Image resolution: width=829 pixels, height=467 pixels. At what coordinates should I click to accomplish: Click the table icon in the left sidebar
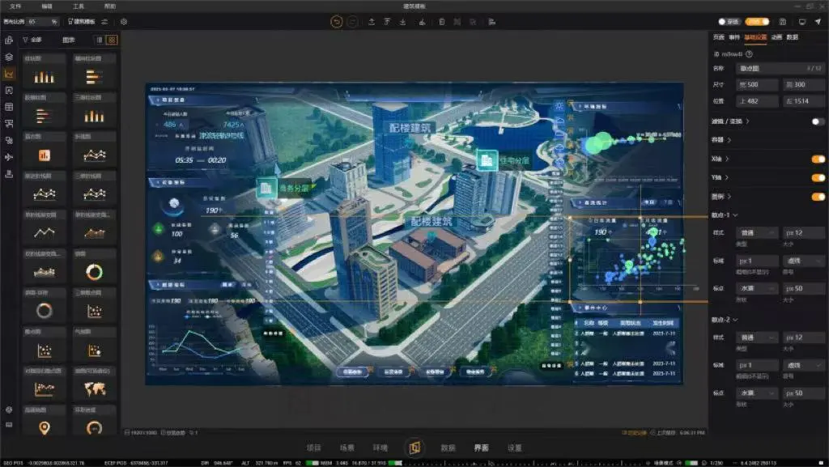[9, 107]
